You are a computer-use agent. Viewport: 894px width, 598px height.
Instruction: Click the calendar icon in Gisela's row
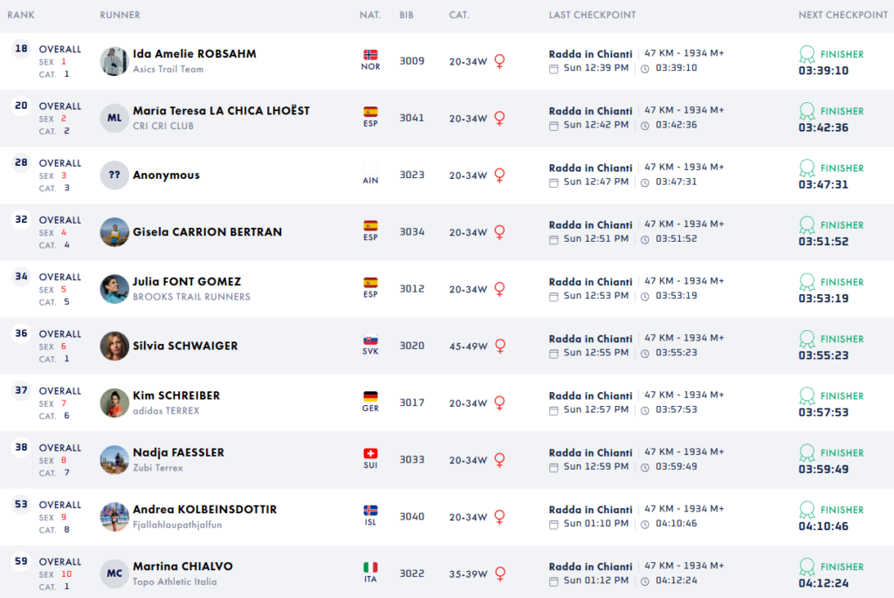point(554,239)
